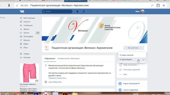This screenshot has height=95, width=170.
Task: Toggle О трансляциях notification option
Action: pos(132,60)
